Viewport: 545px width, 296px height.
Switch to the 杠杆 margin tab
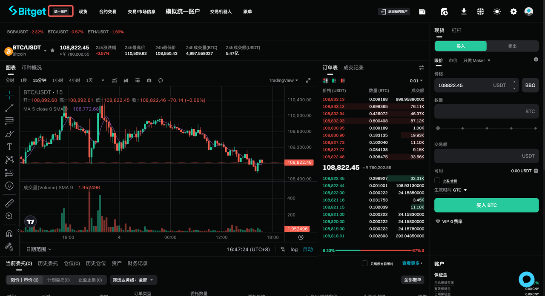coord(456,30)
